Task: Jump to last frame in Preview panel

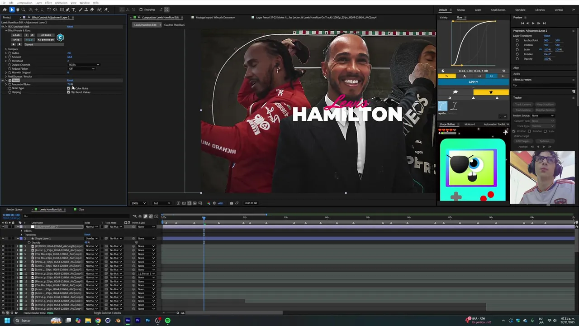Action: (x=544, y=23)
